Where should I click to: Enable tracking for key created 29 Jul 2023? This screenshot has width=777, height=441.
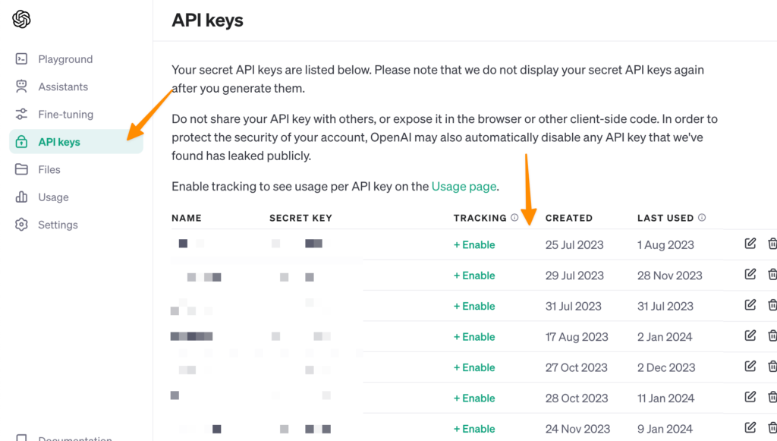[474, 276]
